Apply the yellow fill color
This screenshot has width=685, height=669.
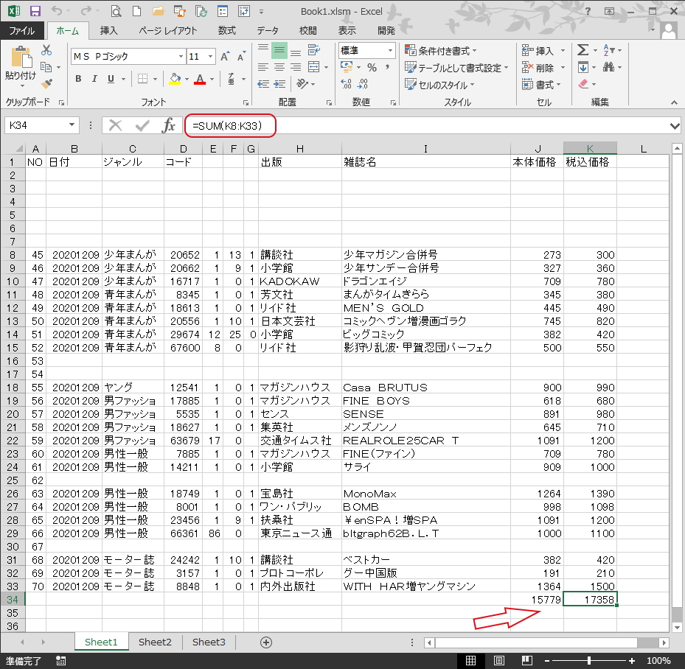click(175, 79)
